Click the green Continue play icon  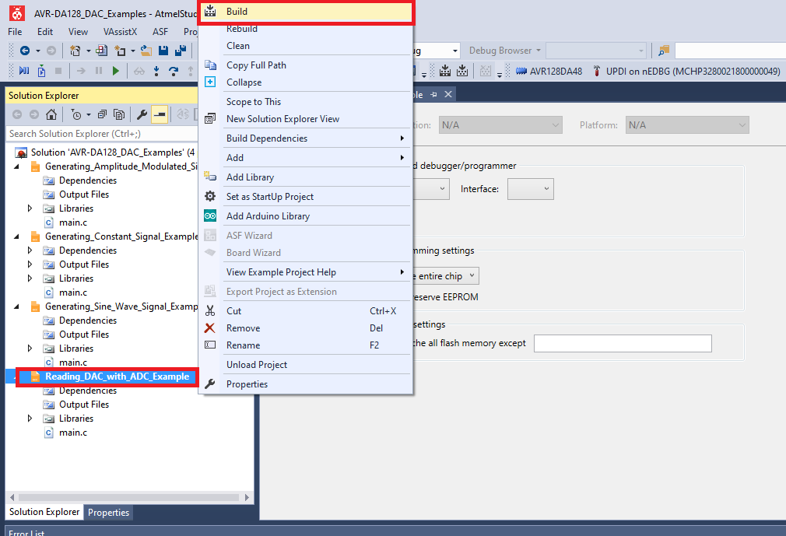[116, 71]
